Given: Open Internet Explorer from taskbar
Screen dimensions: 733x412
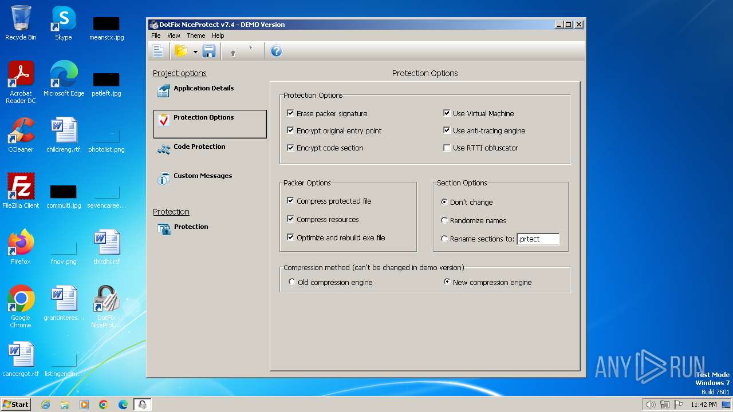Looking at the screenshot, I should pyautogui.click(x=45, y=405).
